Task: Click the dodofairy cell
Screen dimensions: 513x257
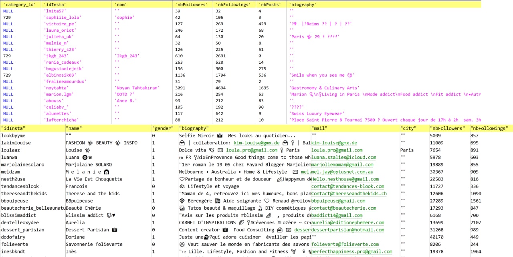Action: 13,237
